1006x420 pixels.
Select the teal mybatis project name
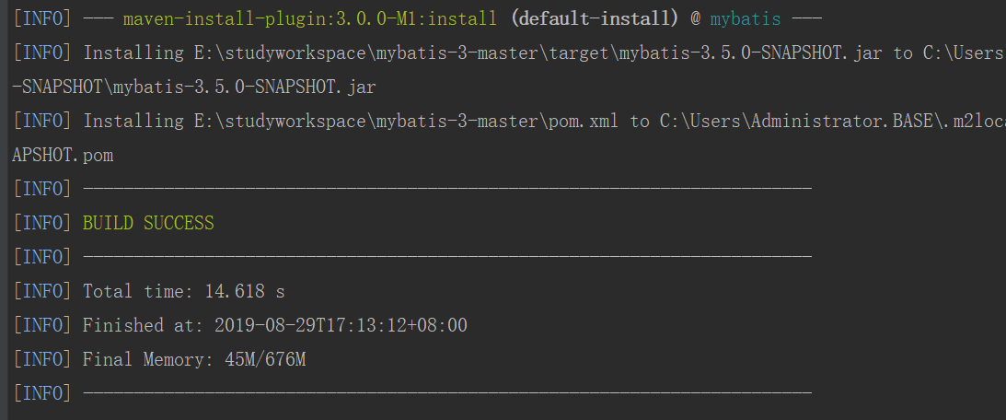point(746,19)
